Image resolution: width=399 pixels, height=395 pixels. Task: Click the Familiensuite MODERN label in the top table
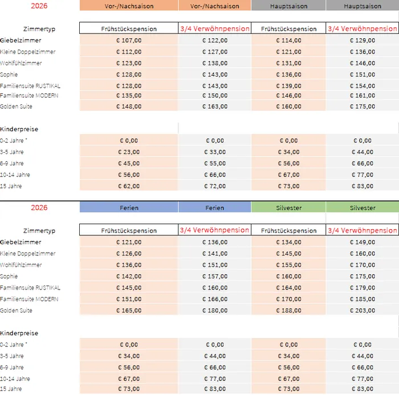pyautogui.click(x=29, y=95)
